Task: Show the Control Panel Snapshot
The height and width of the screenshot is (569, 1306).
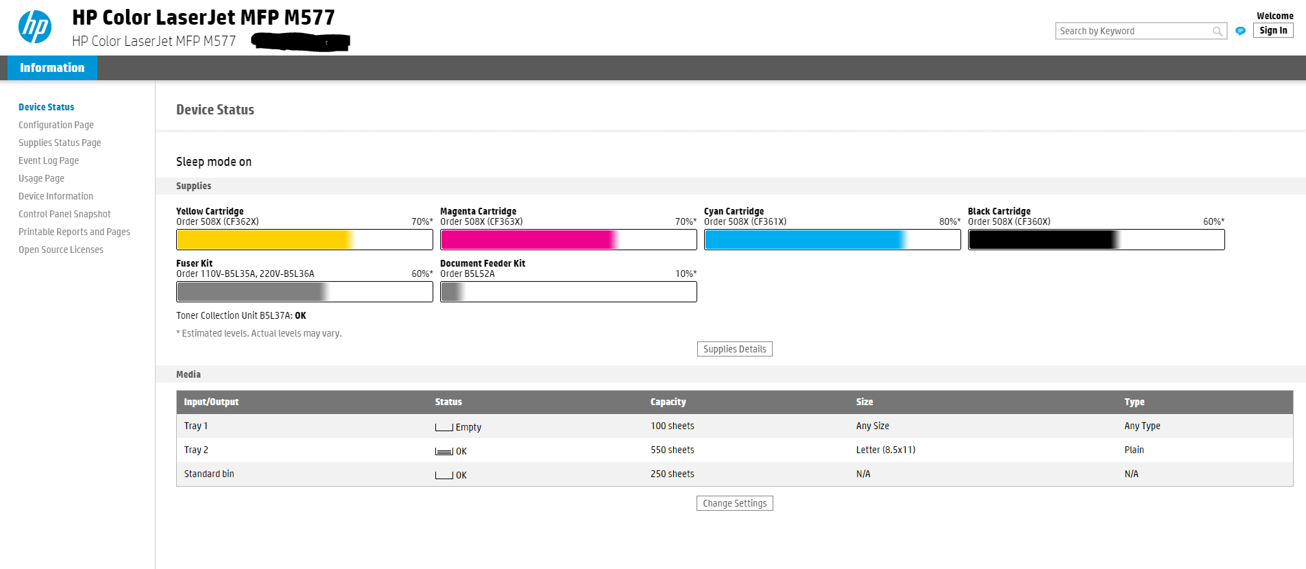Action: click(x=64, y=214)
